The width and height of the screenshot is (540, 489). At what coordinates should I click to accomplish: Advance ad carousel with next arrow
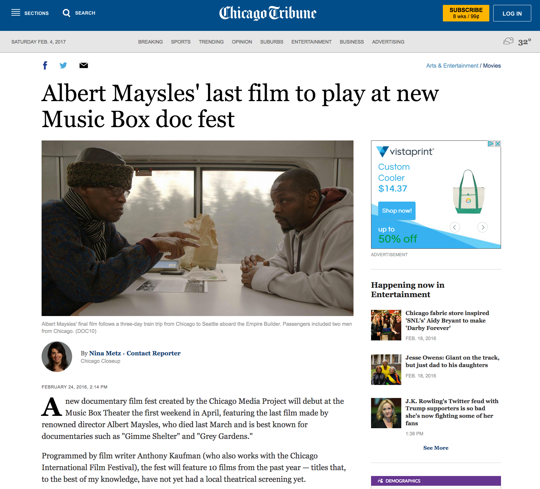[x=482, y=227]
